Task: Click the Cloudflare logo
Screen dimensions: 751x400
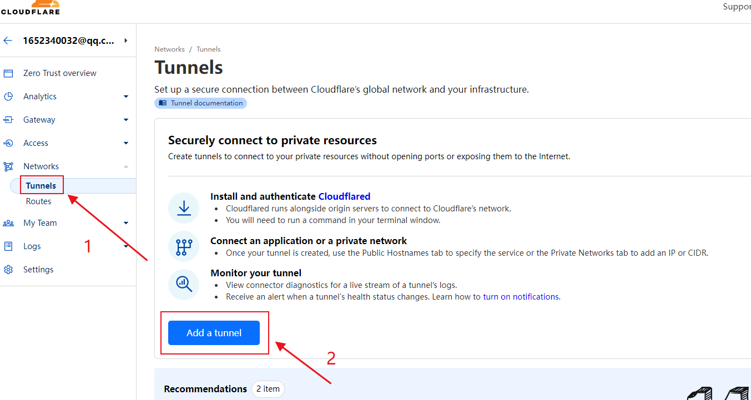Action: 30,7
